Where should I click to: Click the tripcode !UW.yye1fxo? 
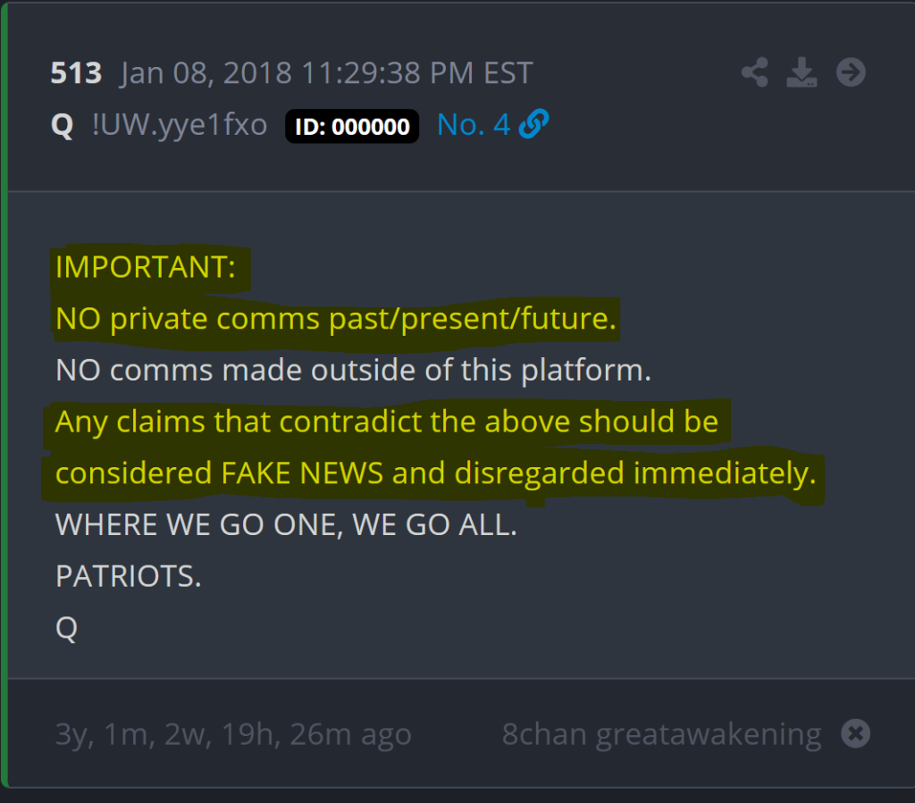tap(179, 126)
